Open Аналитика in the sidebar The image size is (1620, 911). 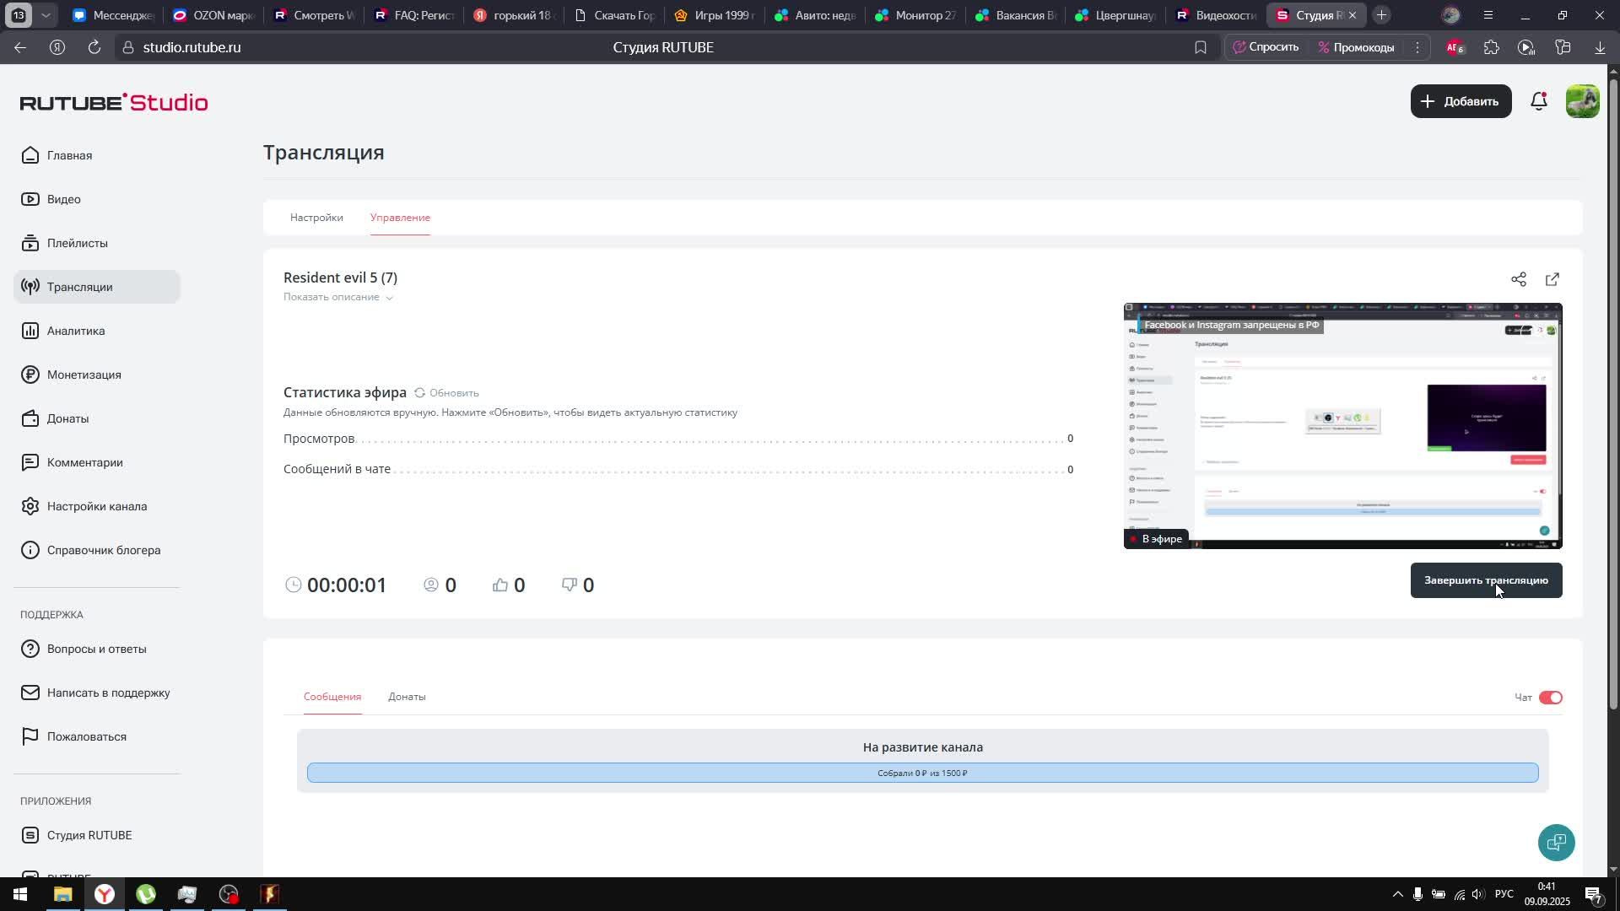click(x=76, y=331)
